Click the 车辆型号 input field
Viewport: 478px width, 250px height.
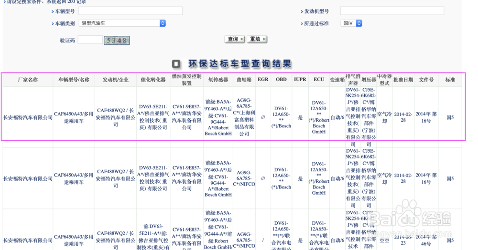[130, 11]
